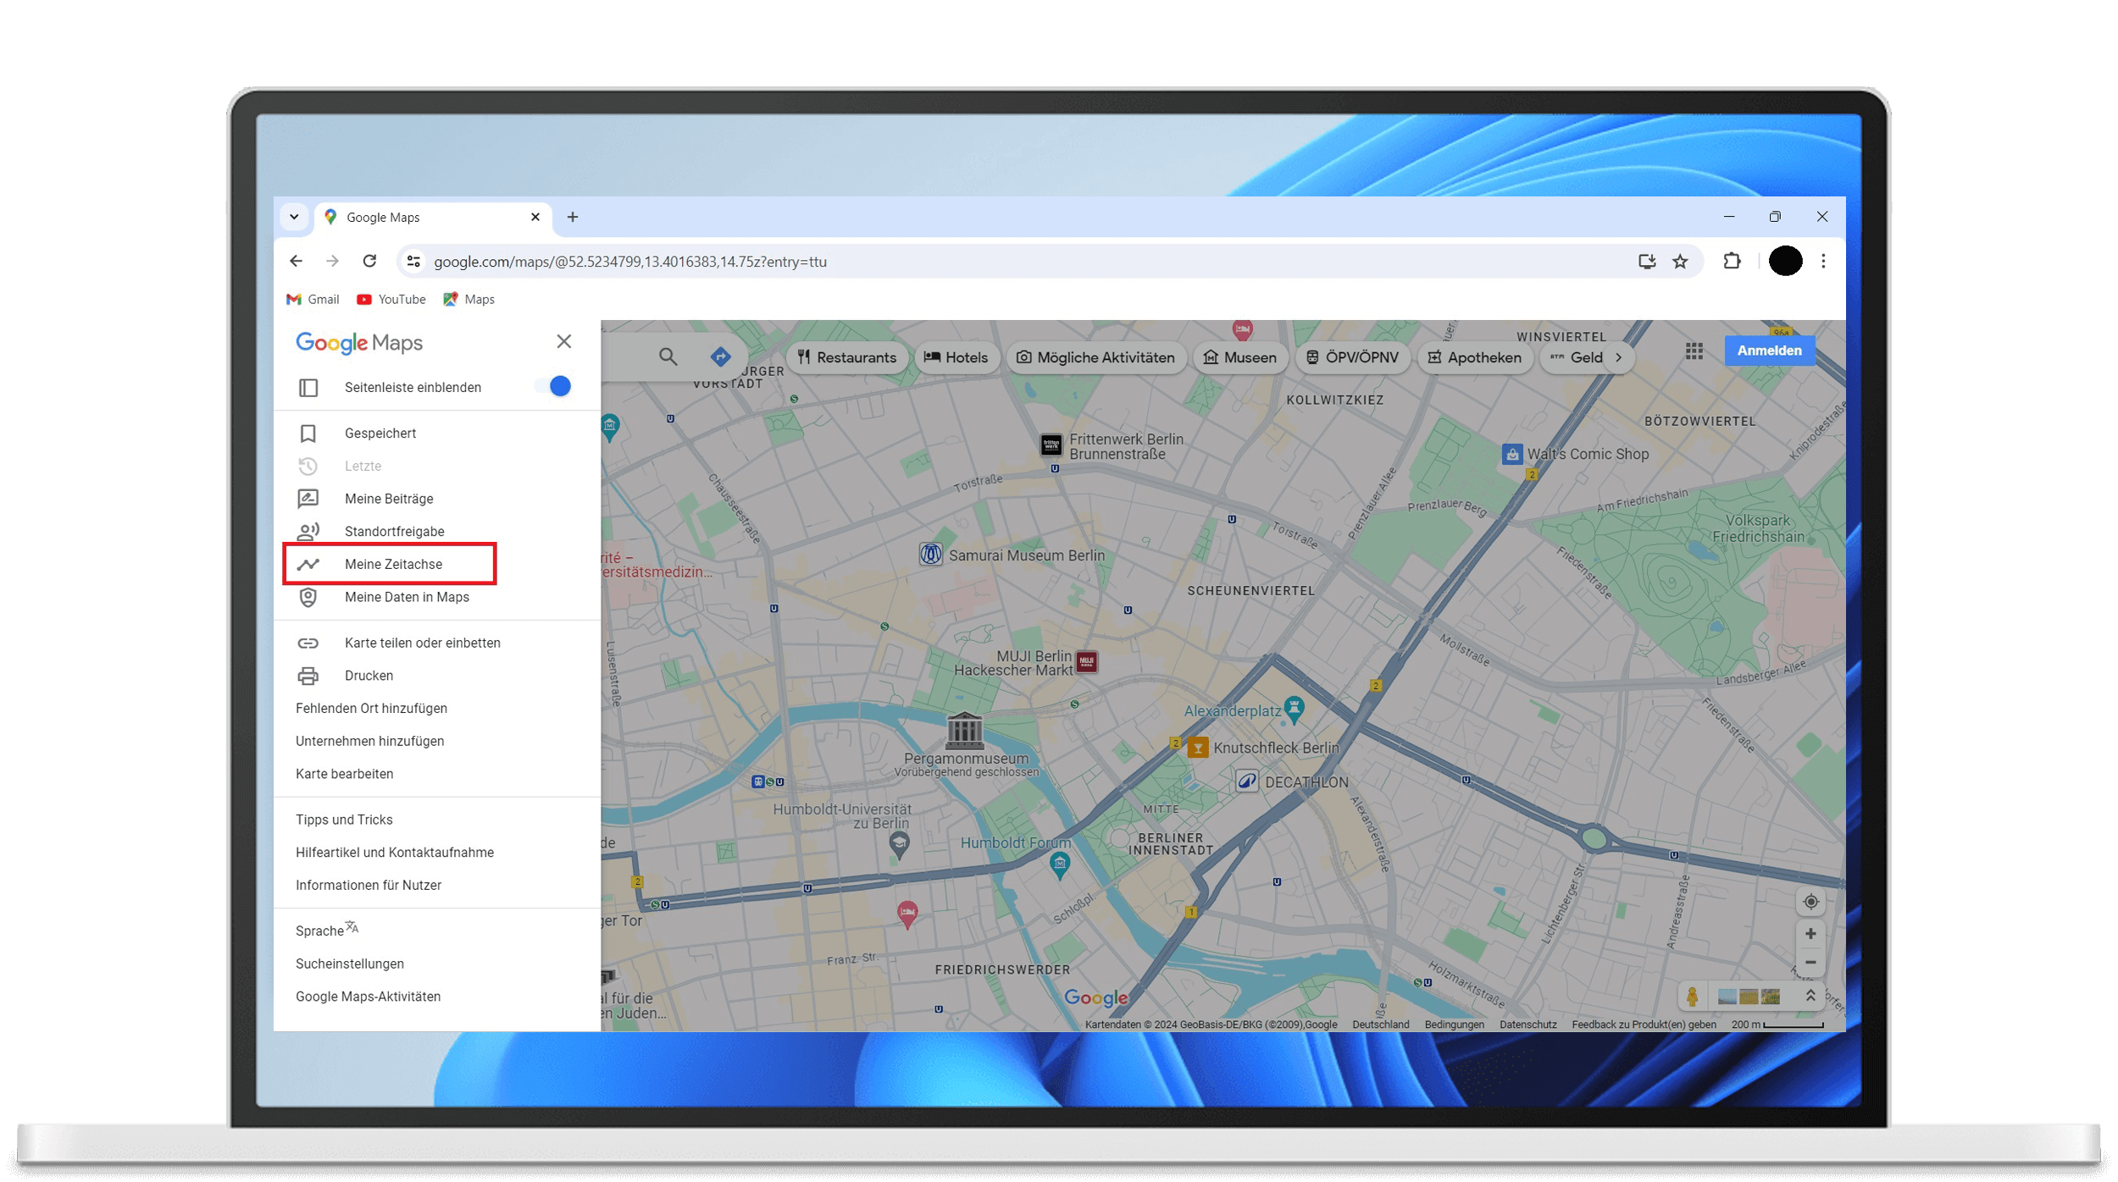Open Karte bearbeiten
Screen dimensions: 2118x1182
(x=345, y=774)
